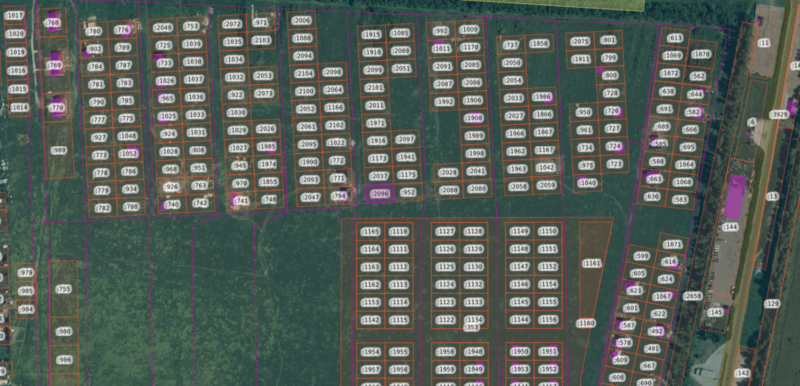Click parcel label :144
The height and width of the screenshot is (386, 800).
[x=730, y=227]
